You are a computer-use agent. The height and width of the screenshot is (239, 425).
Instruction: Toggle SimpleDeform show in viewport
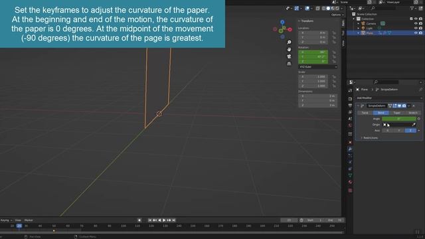click(399, 106)
